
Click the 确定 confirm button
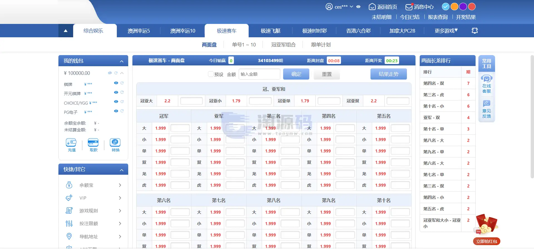point(296,74)
